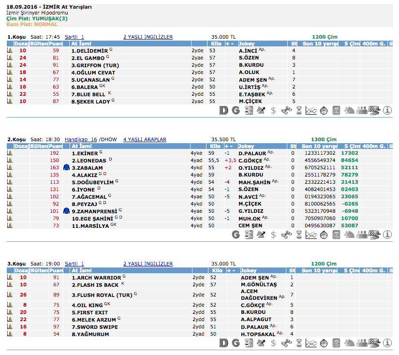Viewport: 399px width, 355px height.
Task: Open bar chart icon in ARCH WARRIOR row
Action: click(9, 277)
